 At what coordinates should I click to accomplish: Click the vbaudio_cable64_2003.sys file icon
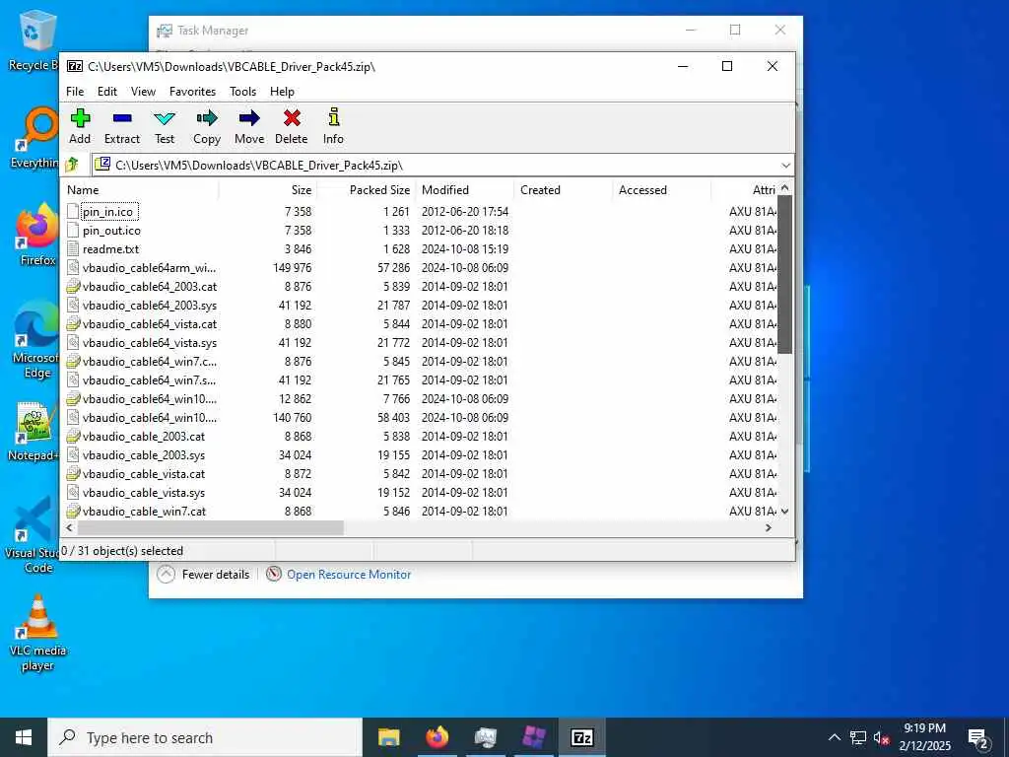click(x=73, y=306)
